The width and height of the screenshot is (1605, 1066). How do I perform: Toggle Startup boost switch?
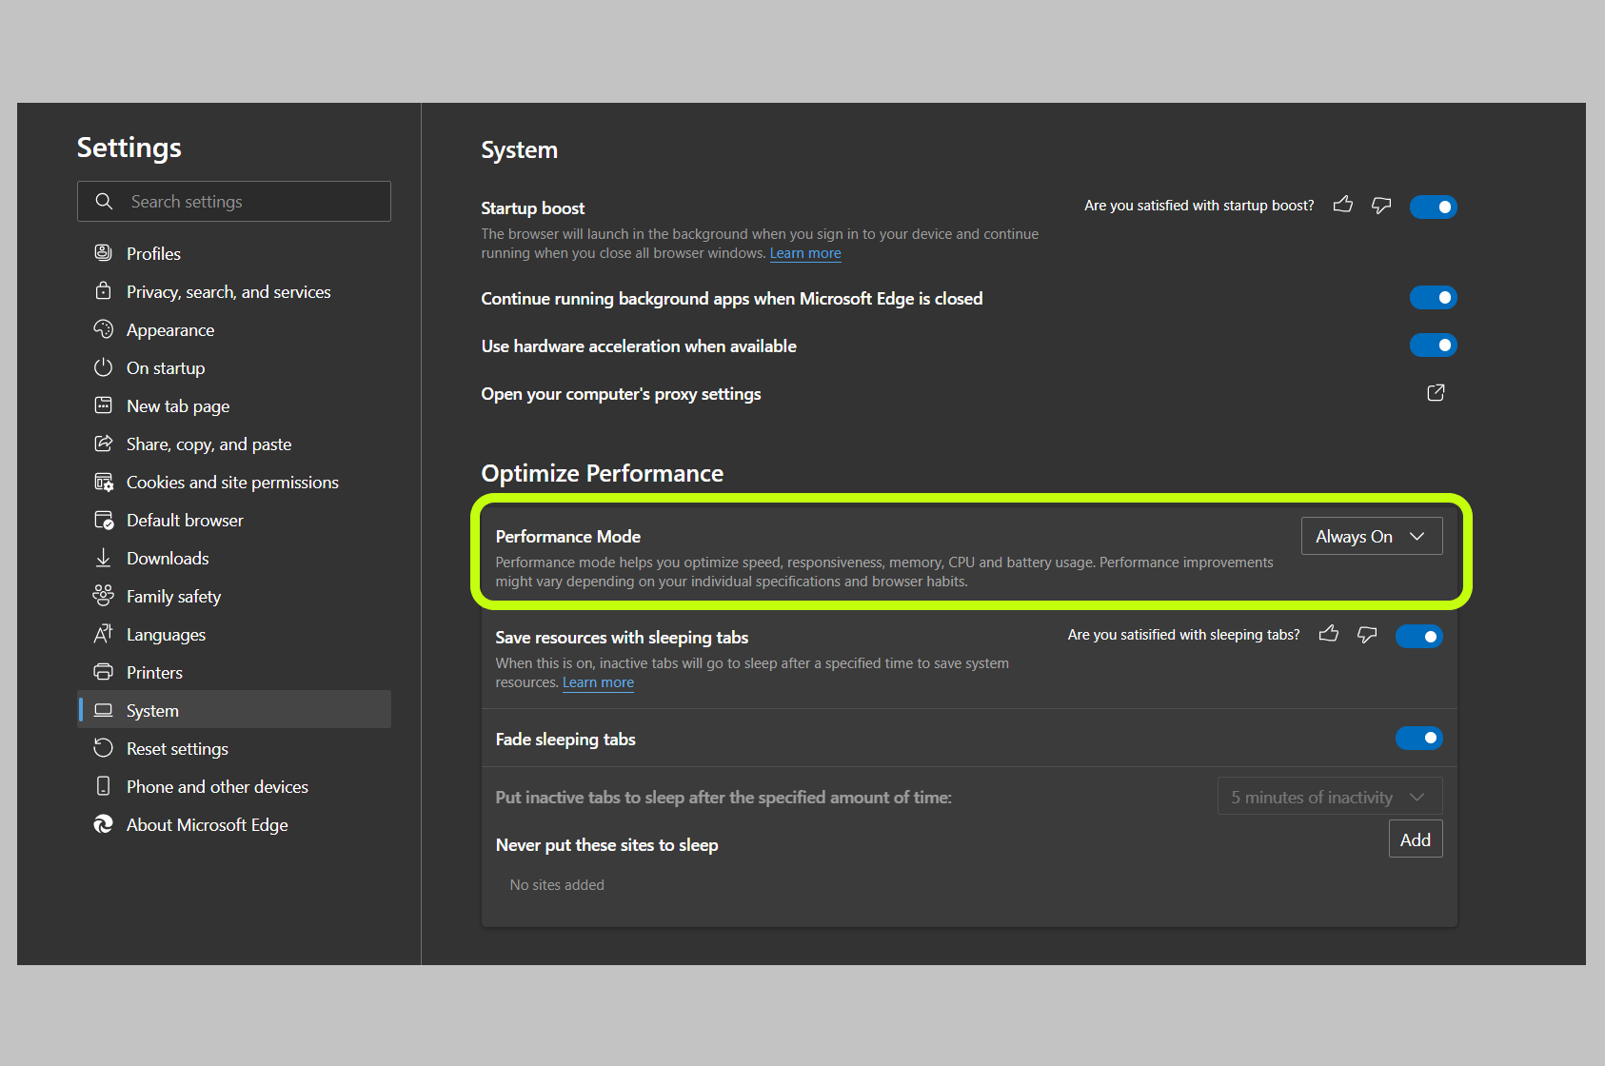1434,207
